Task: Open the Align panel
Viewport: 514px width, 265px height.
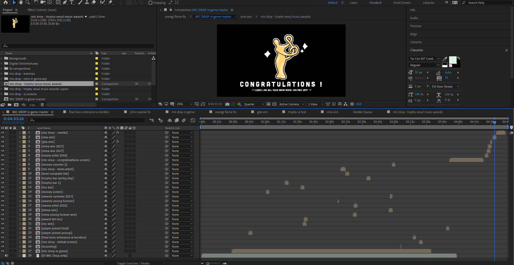Action: point(413,34)
